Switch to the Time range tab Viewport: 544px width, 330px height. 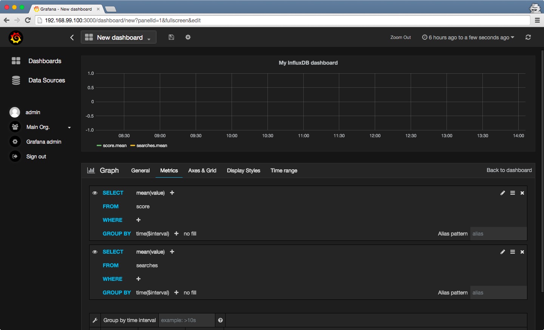284,170
